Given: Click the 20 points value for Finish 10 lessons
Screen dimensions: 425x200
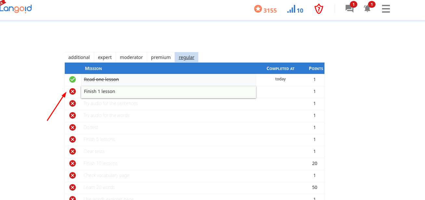Looking at the screenshot, I should [315, 163].
